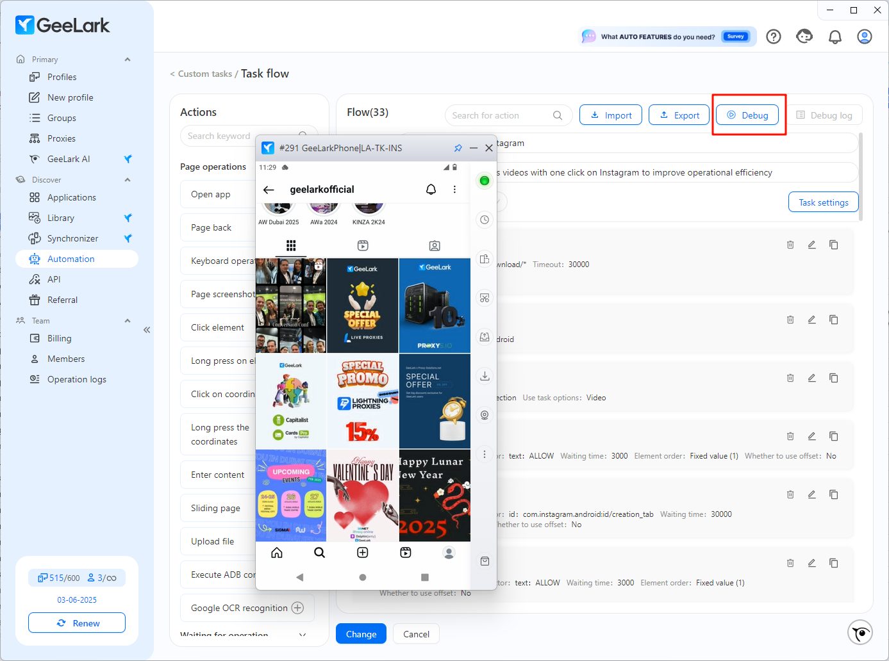The width and height of the screenshot is (889, 661).
Task: Open the Survey badge in the header banner
Action: [x=735, y=37]
